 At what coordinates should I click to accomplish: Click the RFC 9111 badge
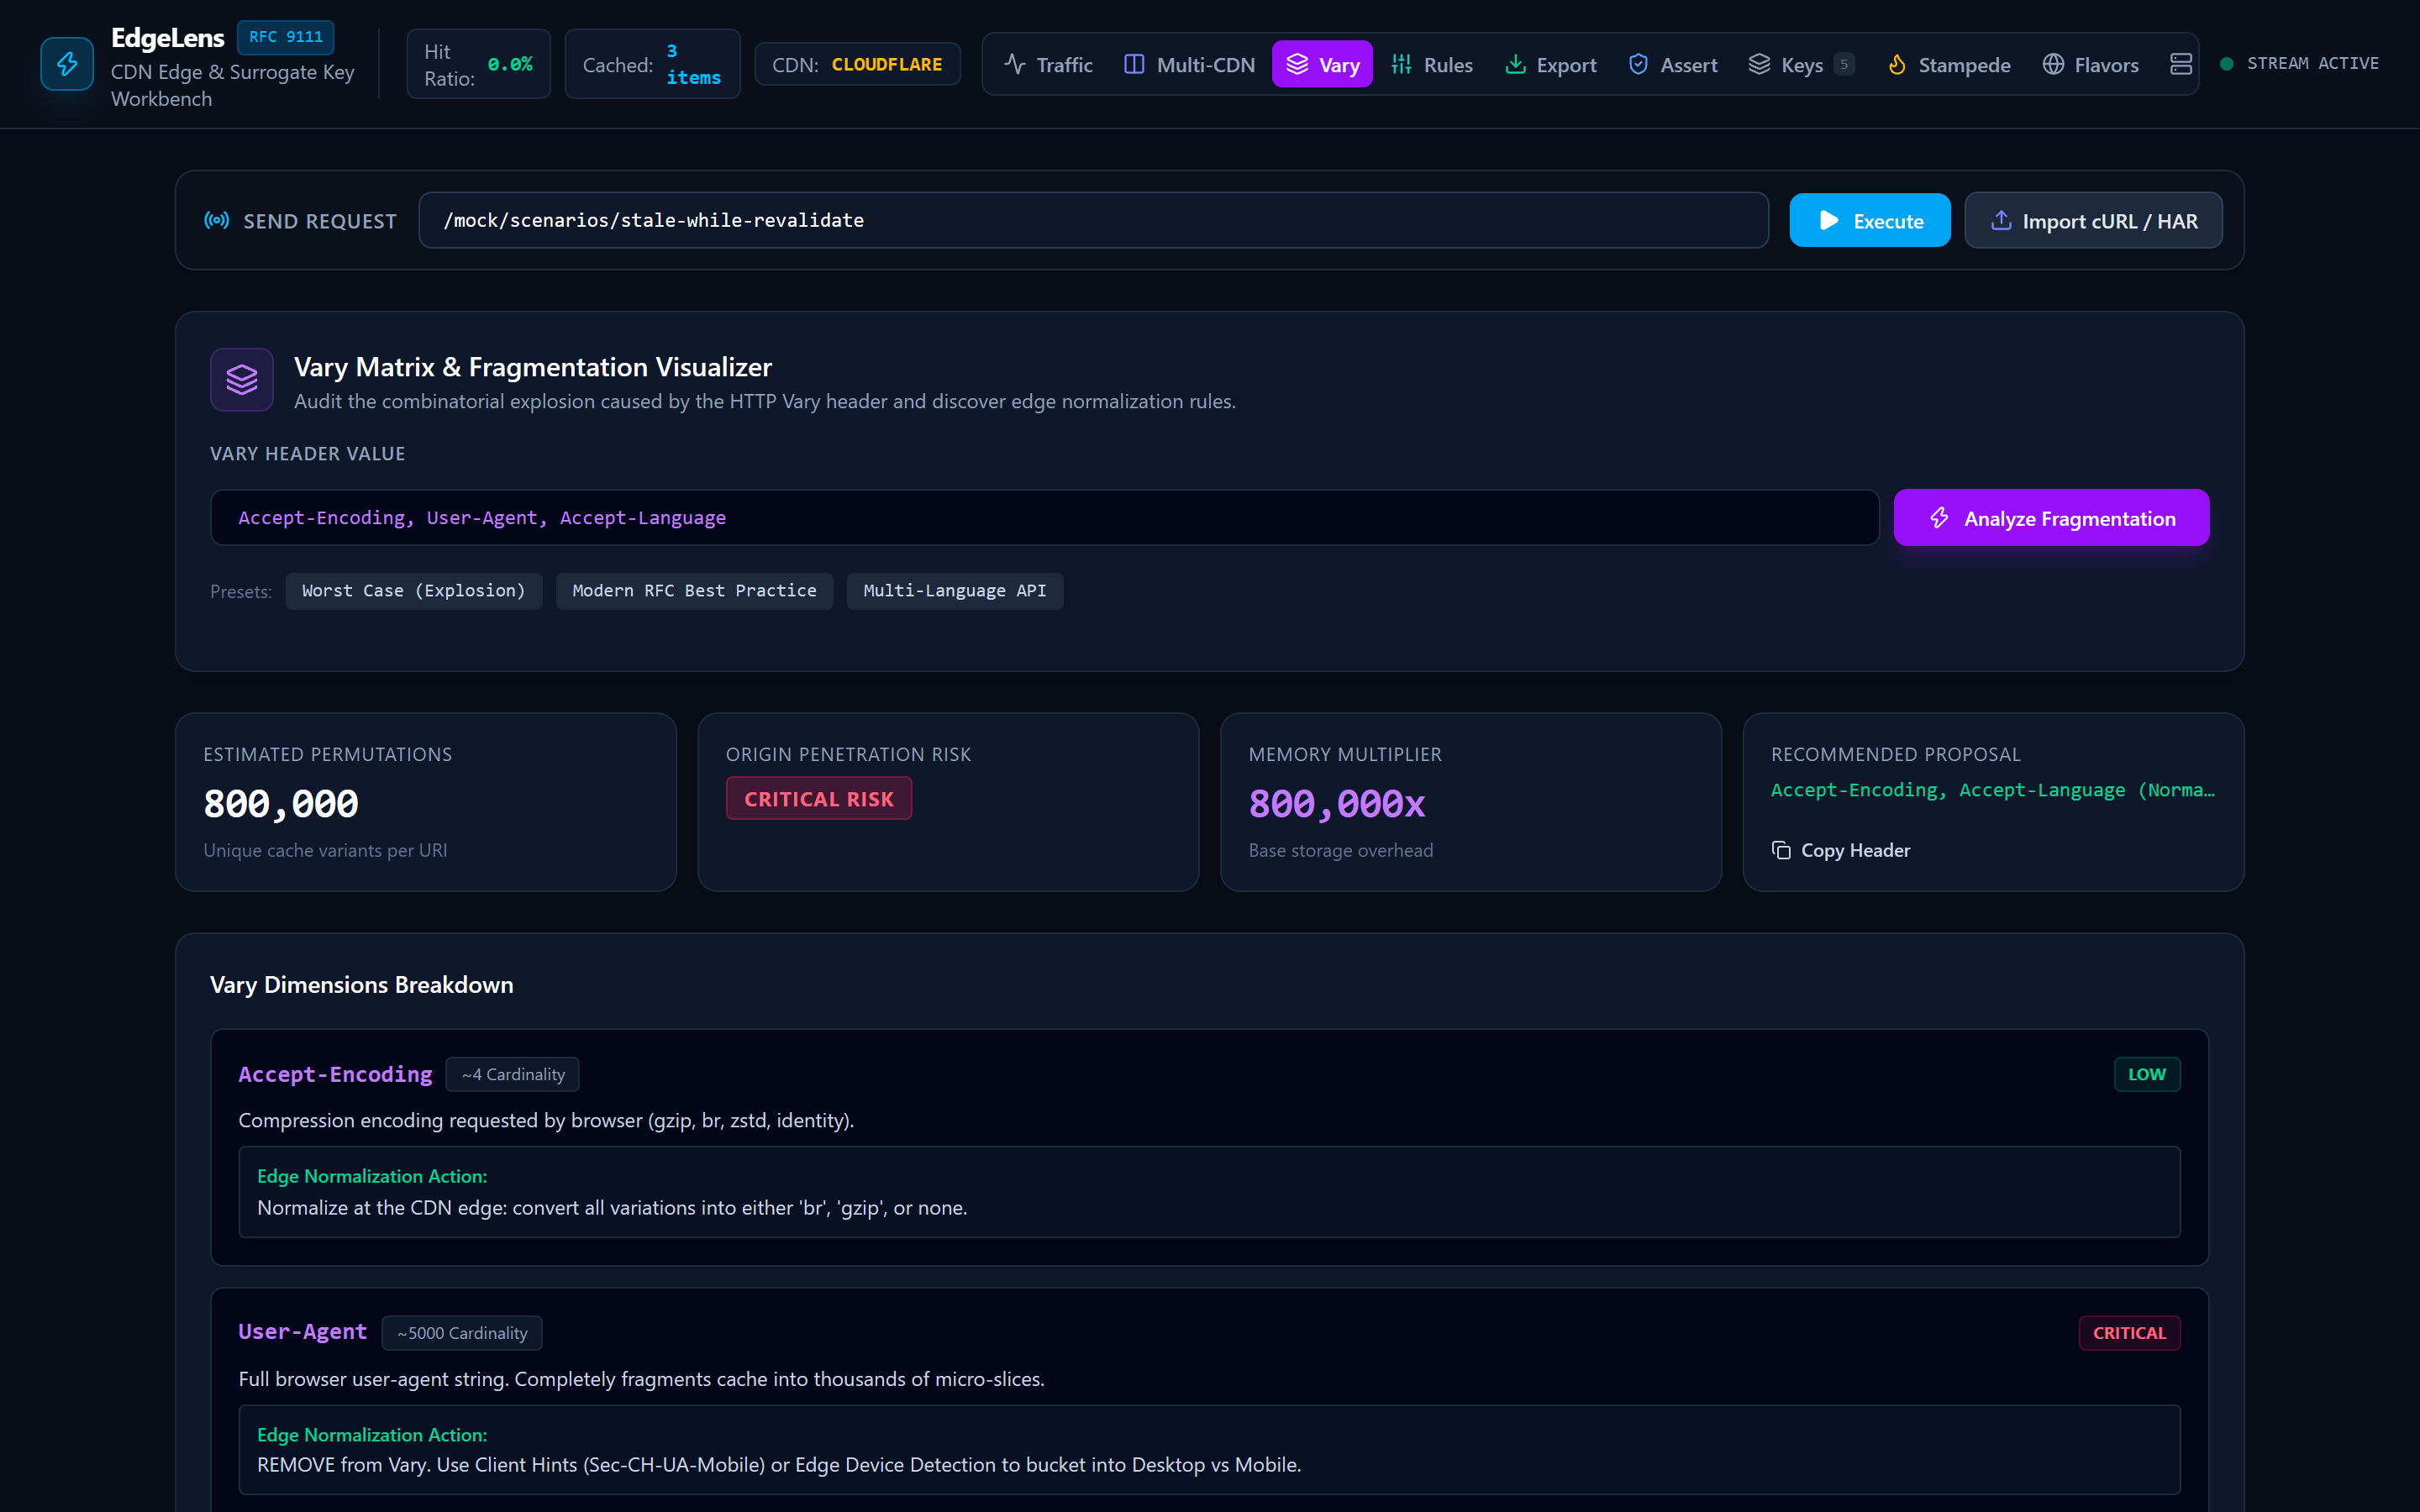click(x=285, y=37)
